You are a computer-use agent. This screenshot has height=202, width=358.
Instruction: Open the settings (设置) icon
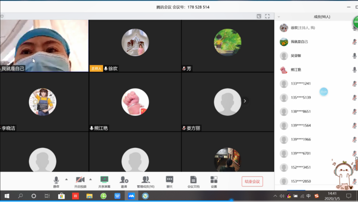point(214,180)
